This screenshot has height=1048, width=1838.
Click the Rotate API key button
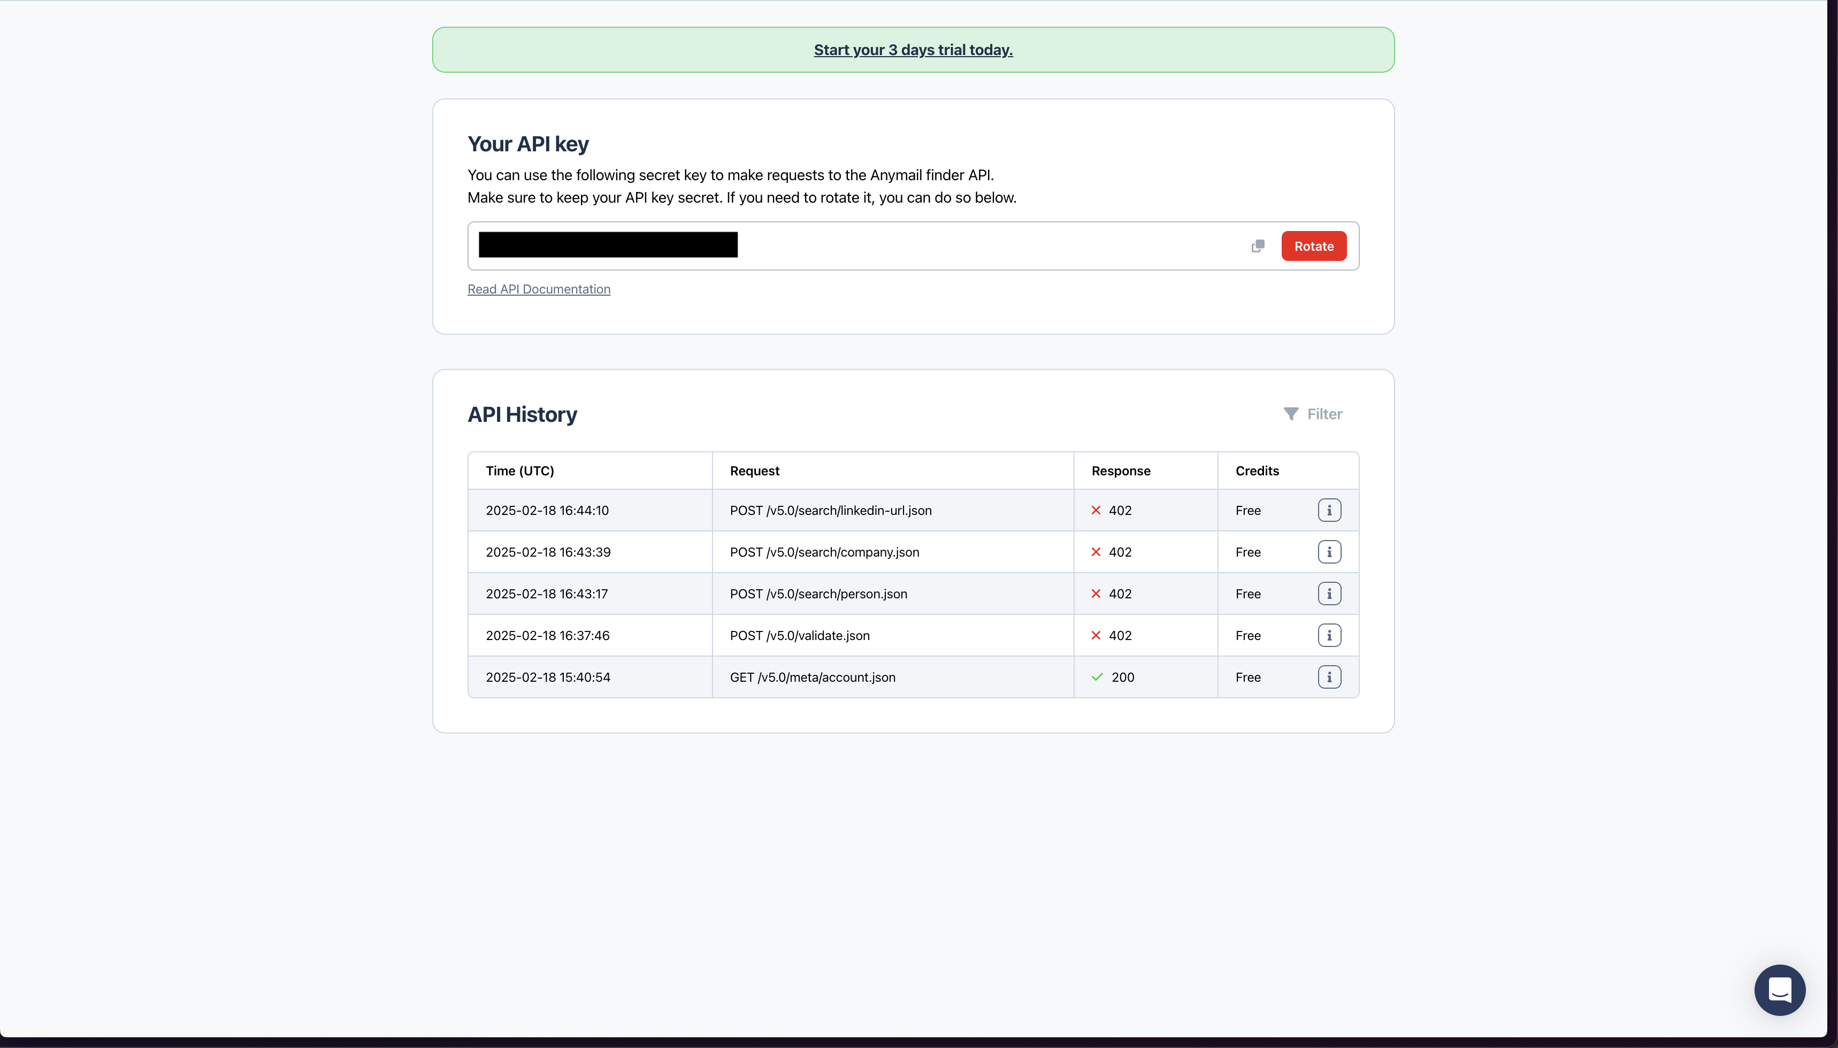pyautogui.click(x=1314, y=246)
